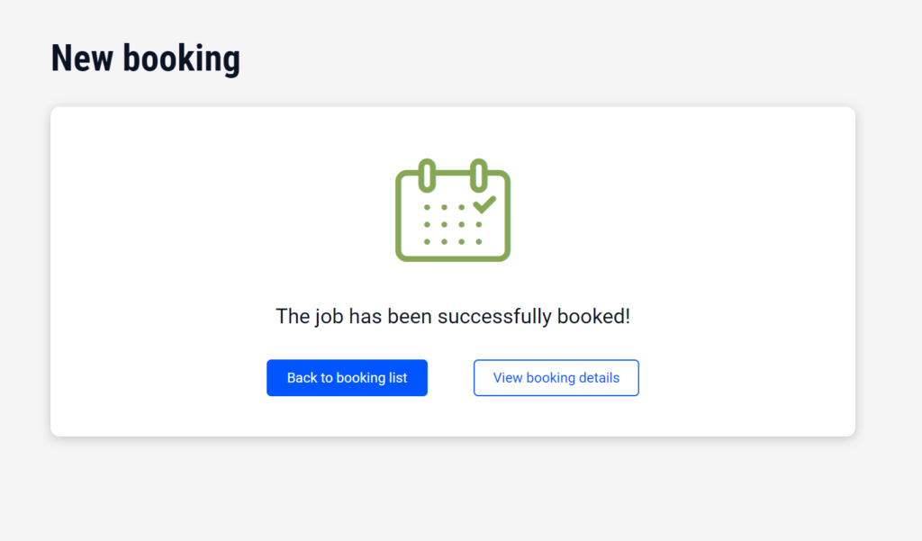Screen dimensions: 922x541
Task: Click the word "New" in page heading
Action: (82, 59)
